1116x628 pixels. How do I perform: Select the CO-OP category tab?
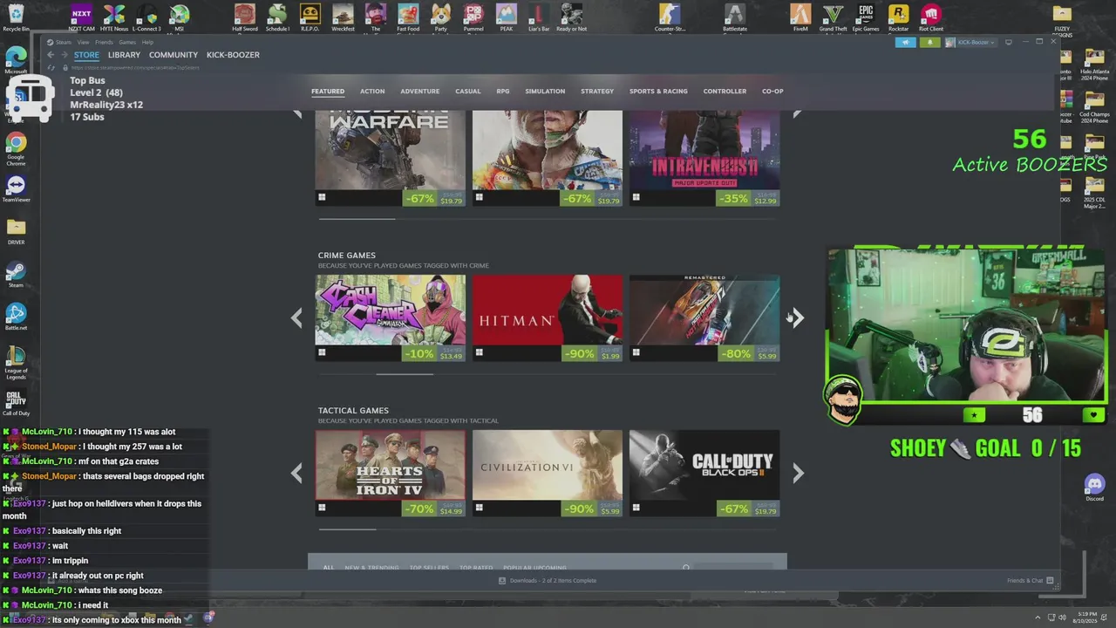point(772,91)
